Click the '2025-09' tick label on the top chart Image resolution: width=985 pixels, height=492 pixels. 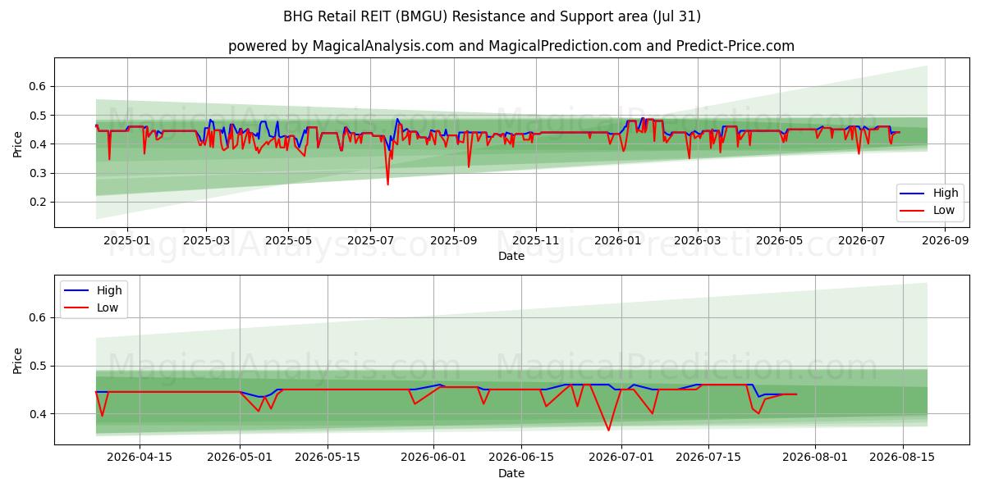coord(454,241)
